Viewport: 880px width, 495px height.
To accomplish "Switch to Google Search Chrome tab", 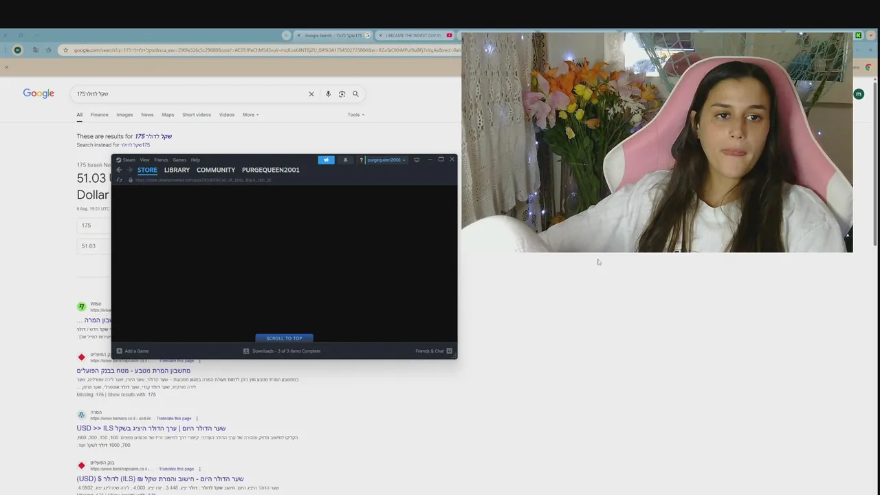I will (x=333, y=36).
